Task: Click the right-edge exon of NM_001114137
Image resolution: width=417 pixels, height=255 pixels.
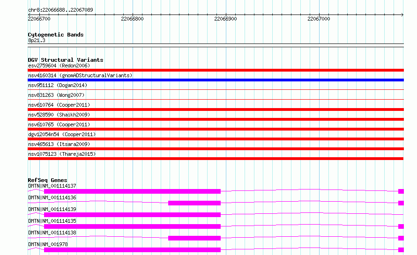Action: pyautogui.click(x=401, y=191)
